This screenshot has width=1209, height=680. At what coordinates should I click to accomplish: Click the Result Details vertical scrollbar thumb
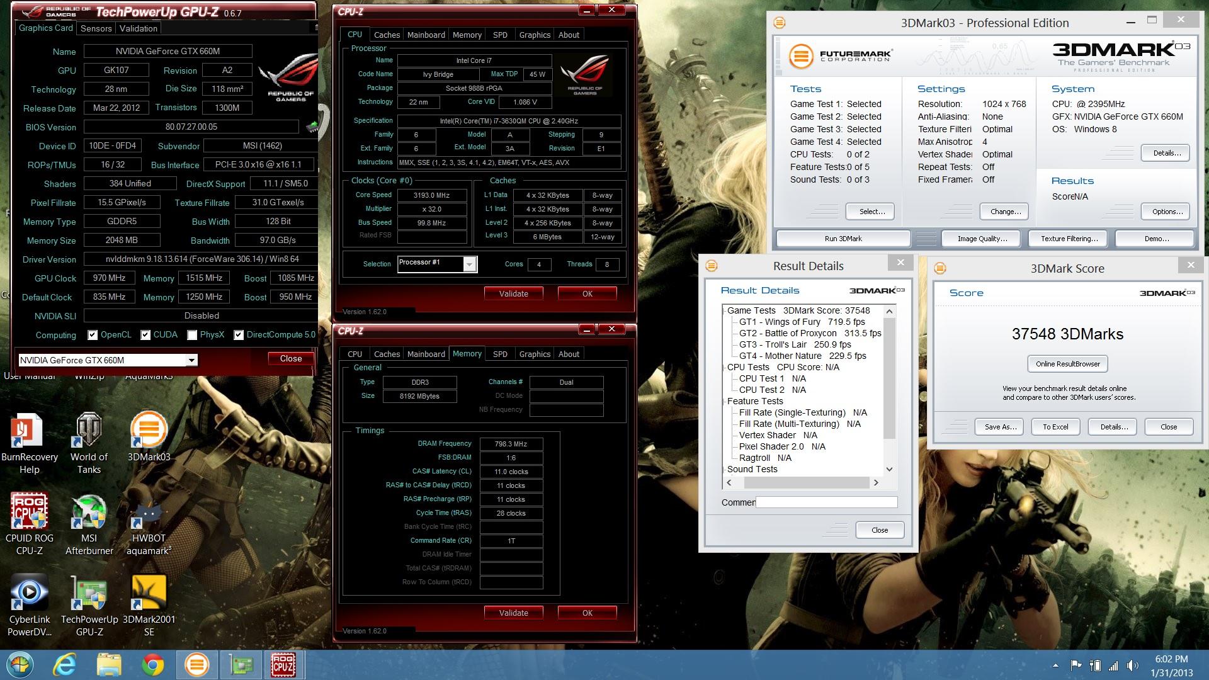[x=889, y=378]
